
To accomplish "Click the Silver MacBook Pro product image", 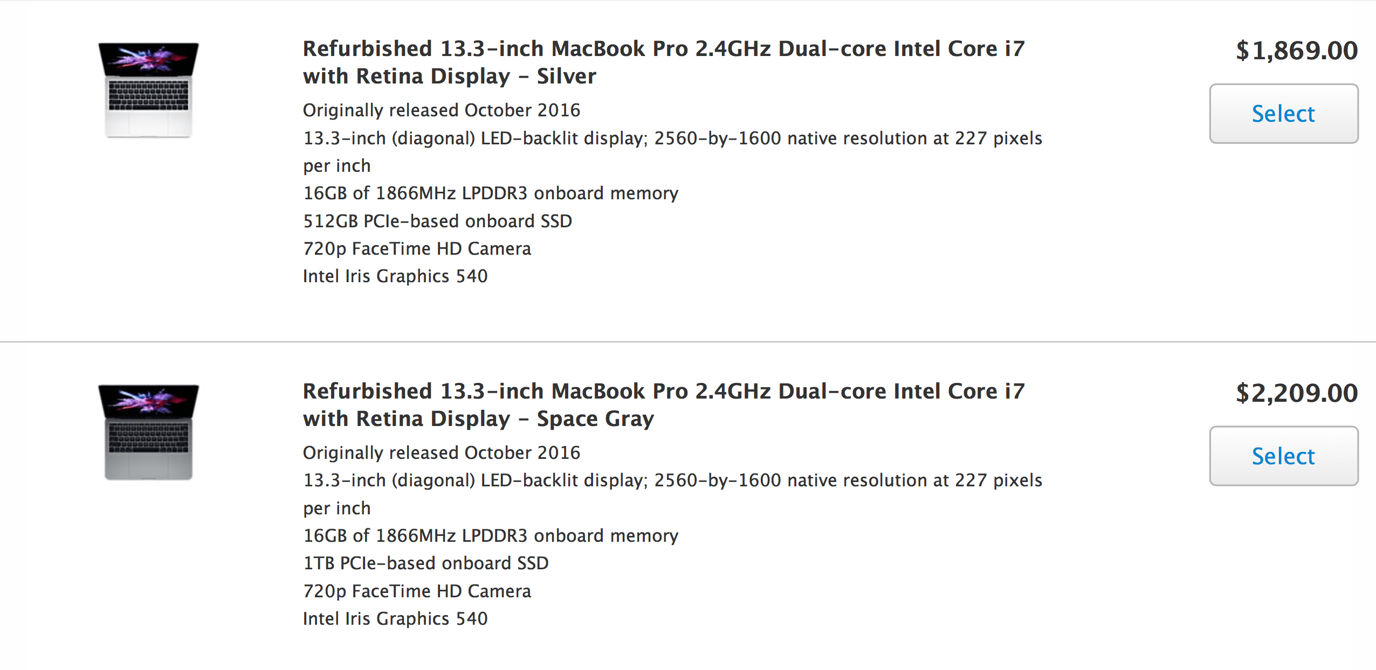I will [148, 89].
